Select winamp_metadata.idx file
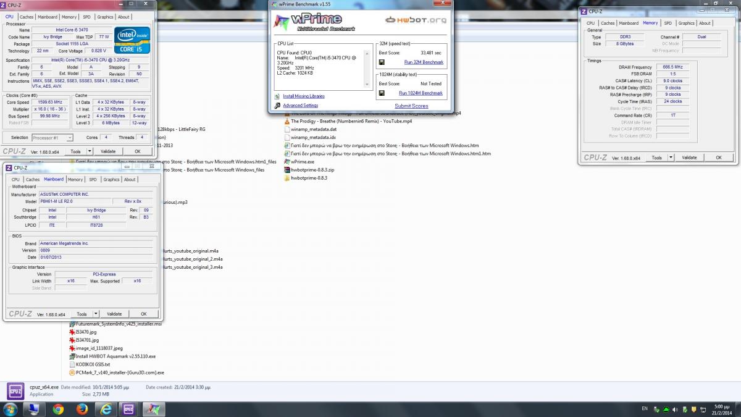Screen dimensions: 741x417 (309, 138)
